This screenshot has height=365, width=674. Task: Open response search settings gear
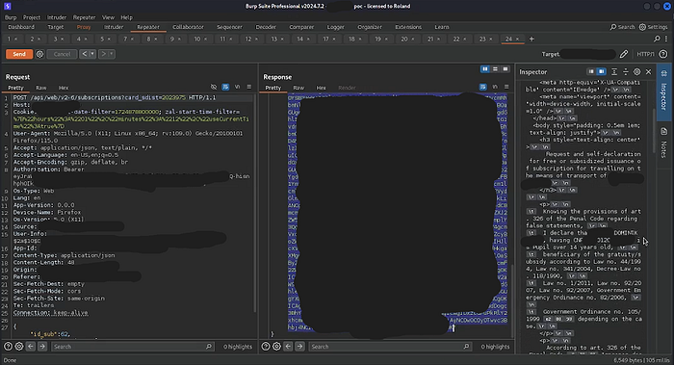277,346
